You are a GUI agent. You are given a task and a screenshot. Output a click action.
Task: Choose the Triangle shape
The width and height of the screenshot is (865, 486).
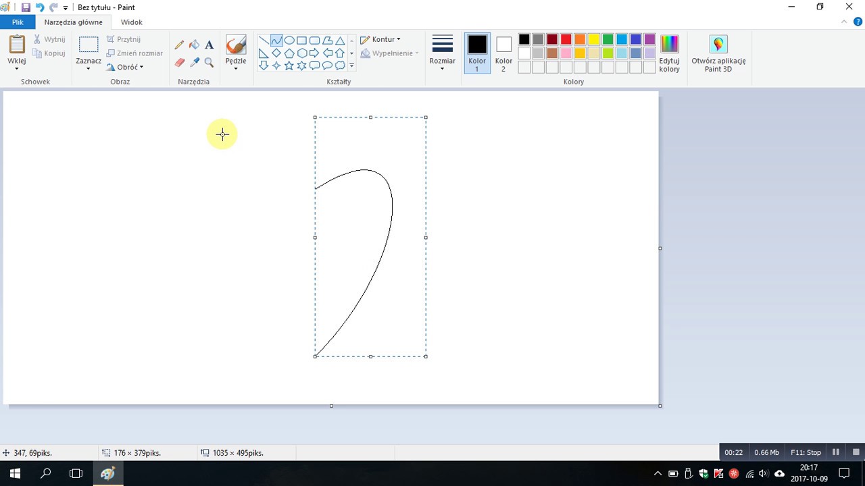click(x=340, y=40)
